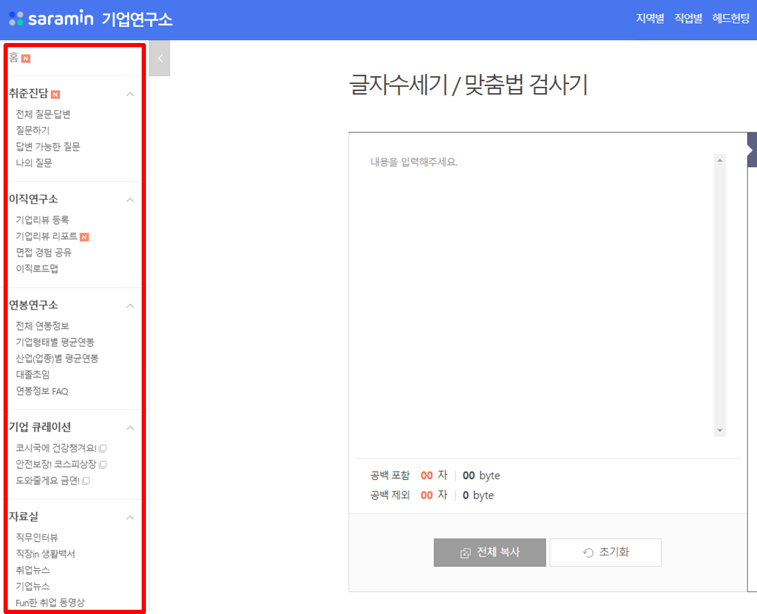Open the 지역별 menu
This screenshot has height=614, width=757.
point(649,18)
